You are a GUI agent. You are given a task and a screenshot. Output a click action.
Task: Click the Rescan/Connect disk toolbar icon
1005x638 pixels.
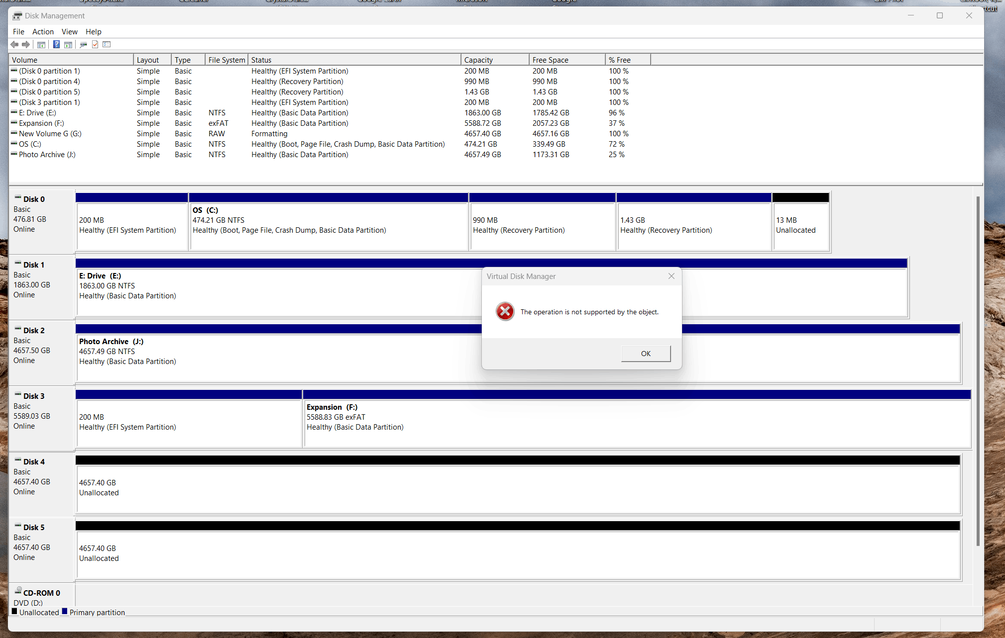83,45
